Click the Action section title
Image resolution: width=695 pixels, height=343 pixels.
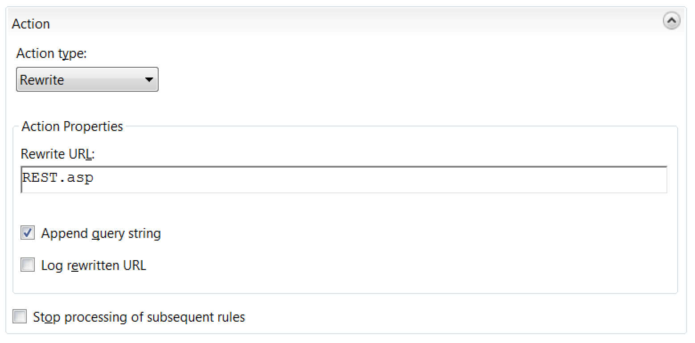coord(31,24)
